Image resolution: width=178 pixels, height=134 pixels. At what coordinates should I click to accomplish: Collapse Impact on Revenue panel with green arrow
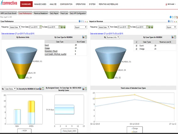click(x=177, y=21)
